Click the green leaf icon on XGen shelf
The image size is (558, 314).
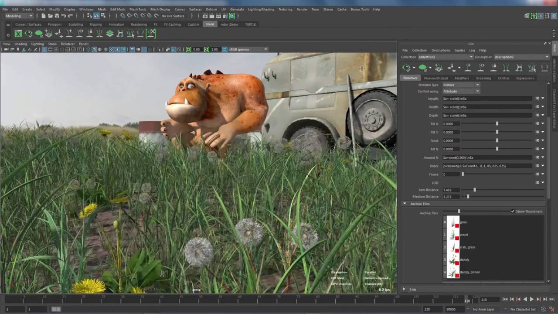pos(39,34)
